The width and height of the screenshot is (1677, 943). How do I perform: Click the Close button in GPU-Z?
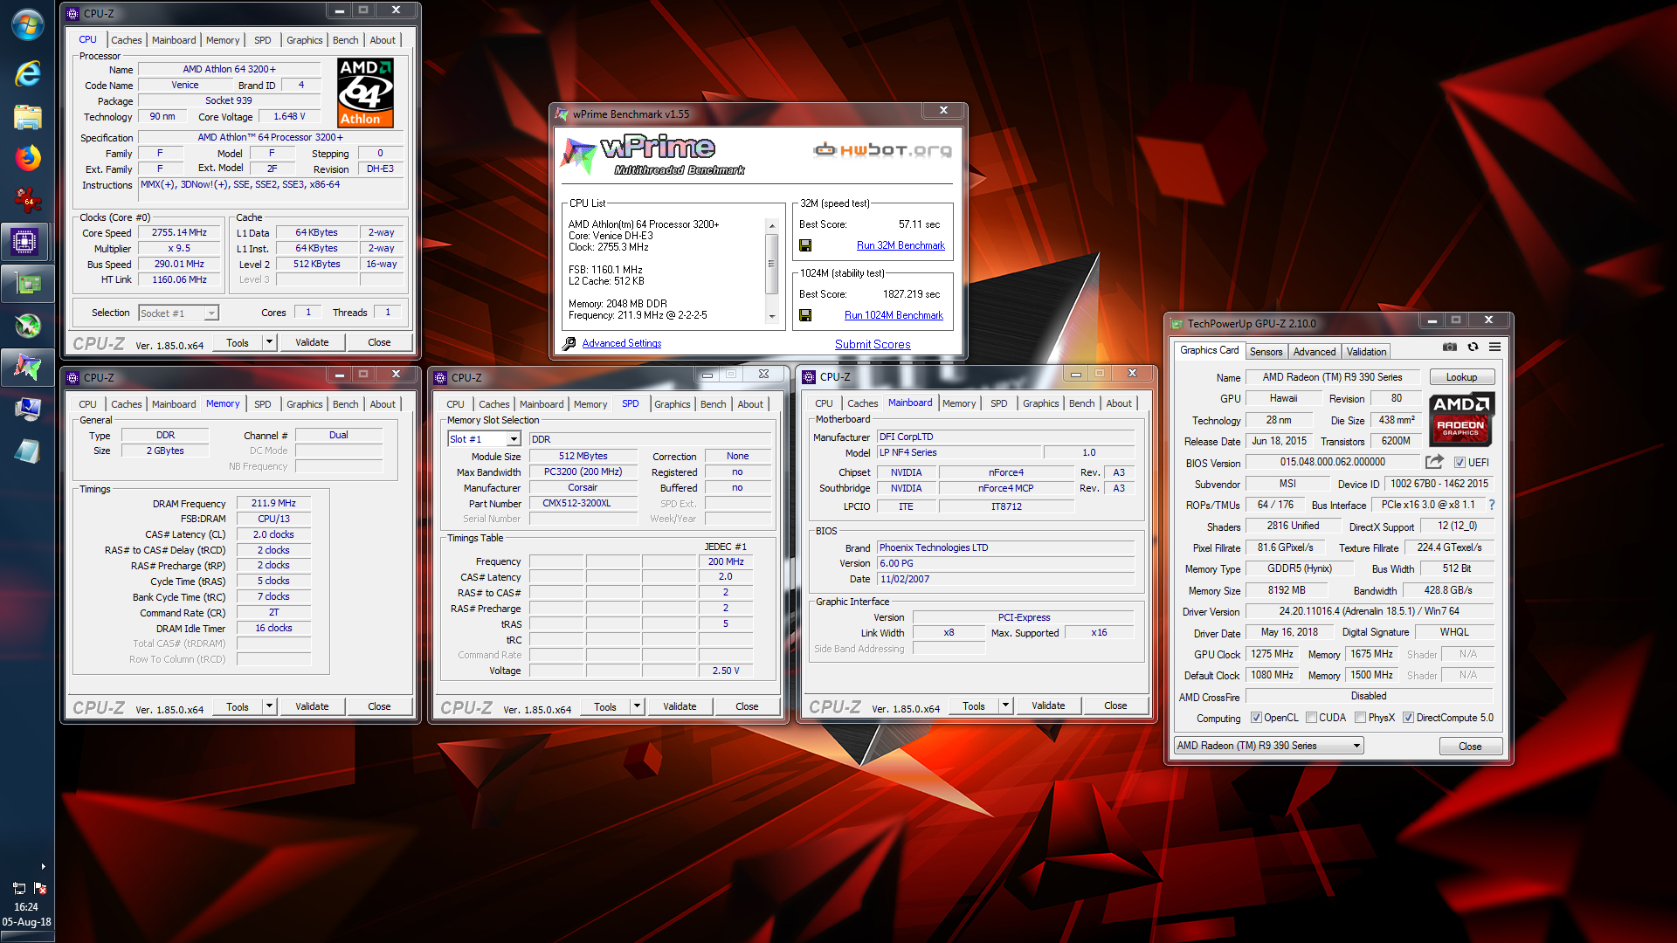[x=1470, y=747]
